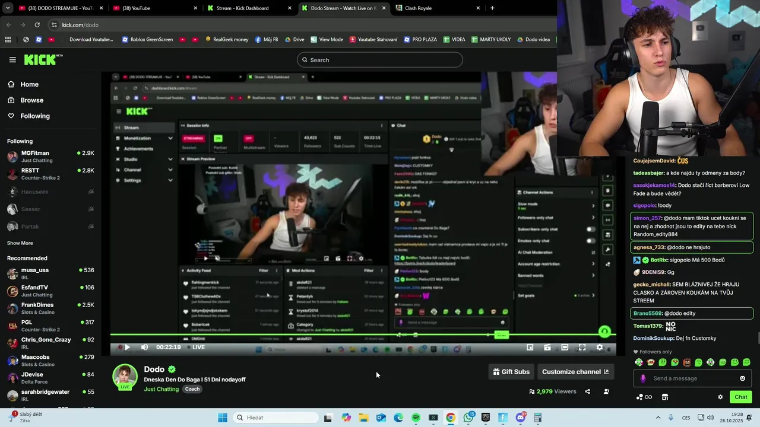Send the last green smiling emote

[x=746, y=362]
